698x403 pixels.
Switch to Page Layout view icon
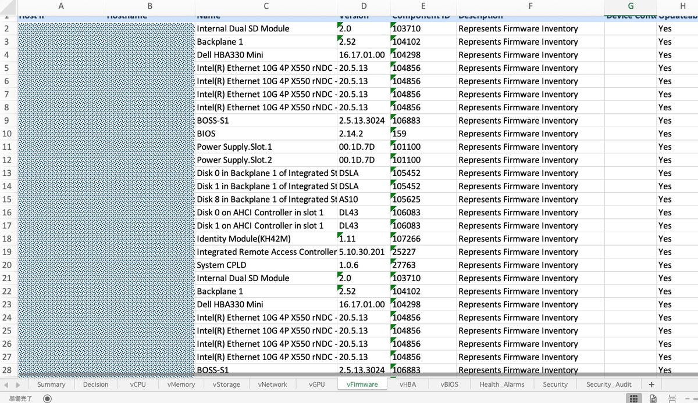(x=653, y=398)
